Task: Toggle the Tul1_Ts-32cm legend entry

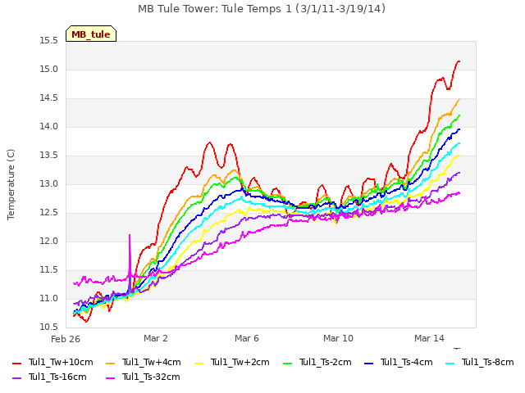Action: coord(143,377)
